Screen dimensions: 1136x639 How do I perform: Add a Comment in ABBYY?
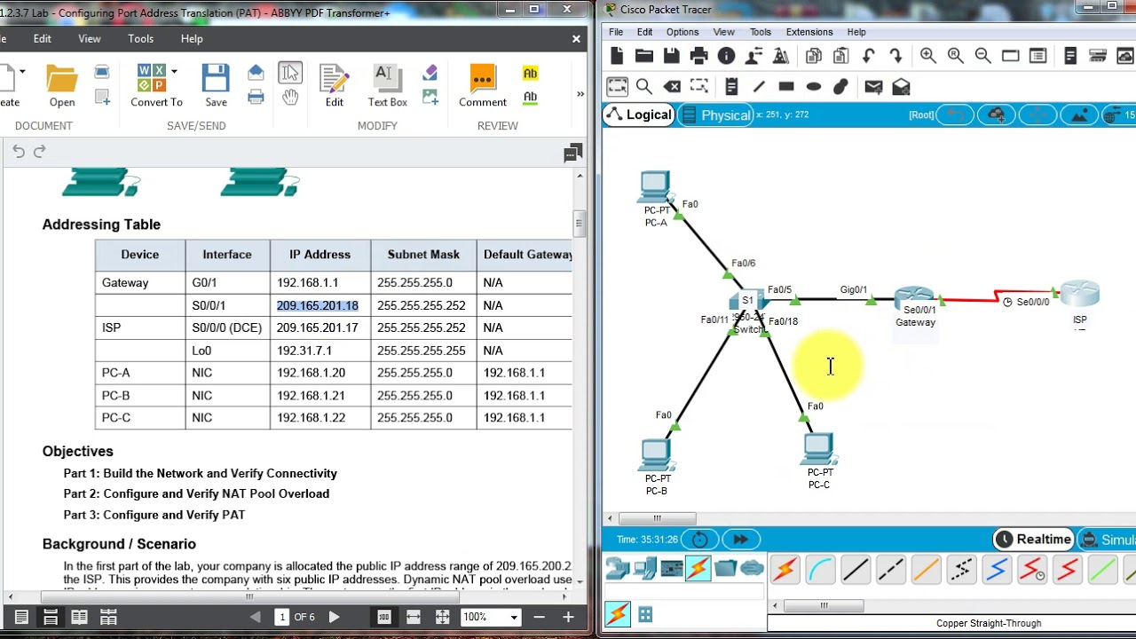483,86
